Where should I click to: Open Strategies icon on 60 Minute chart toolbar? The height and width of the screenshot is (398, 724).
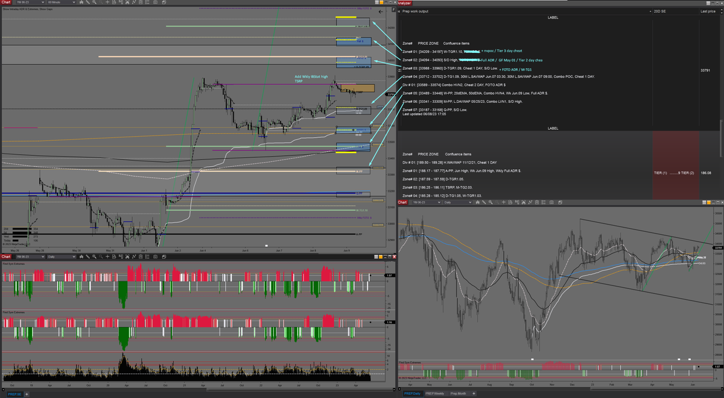click(134, 2)
